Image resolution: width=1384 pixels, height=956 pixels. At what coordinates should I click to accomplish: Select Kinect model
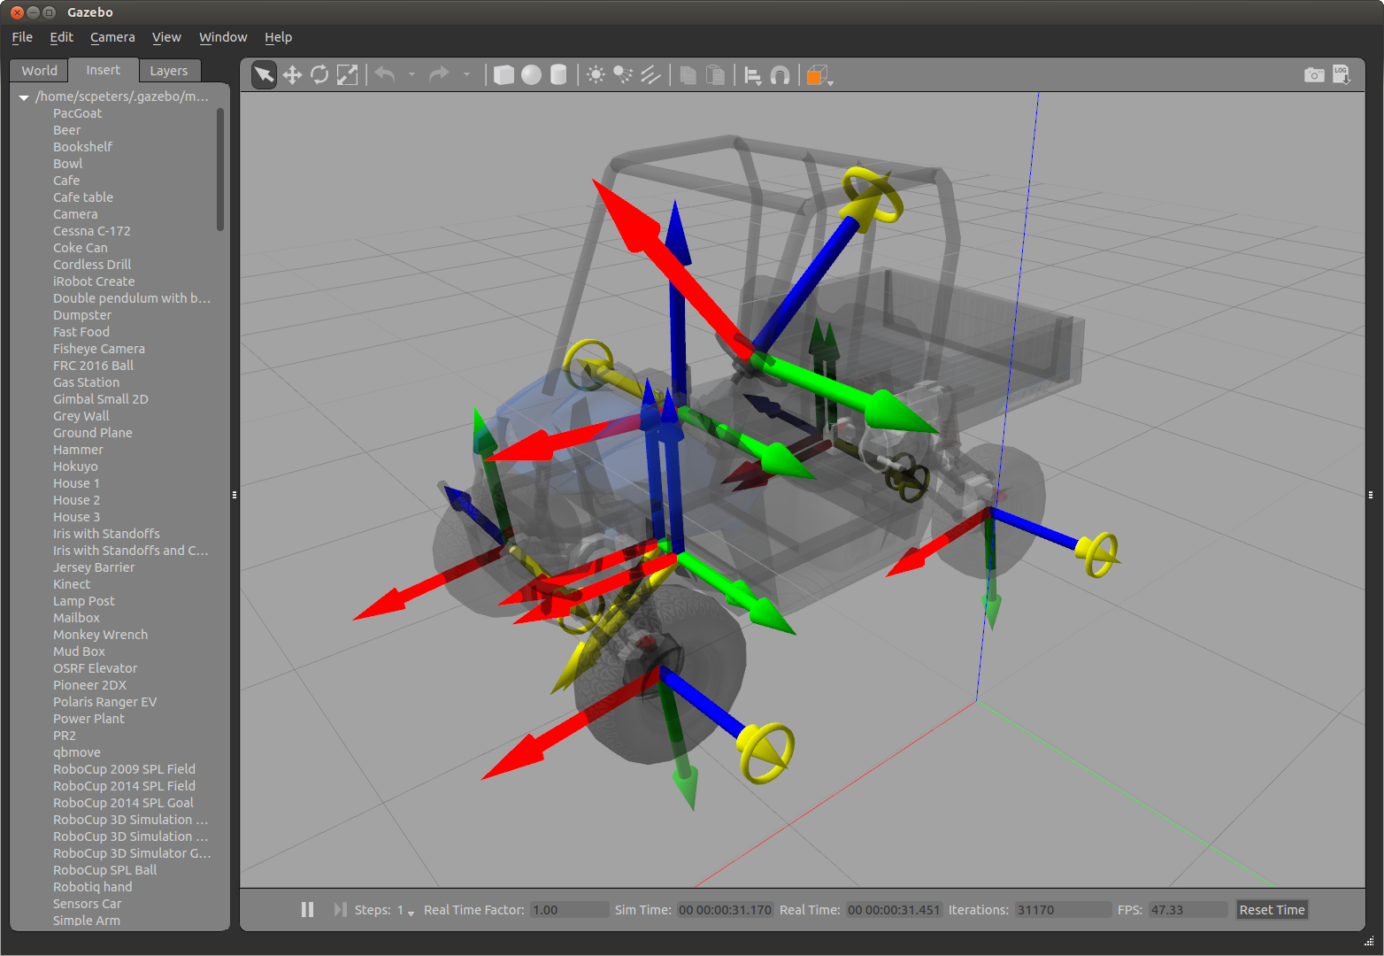pos(71,584)
